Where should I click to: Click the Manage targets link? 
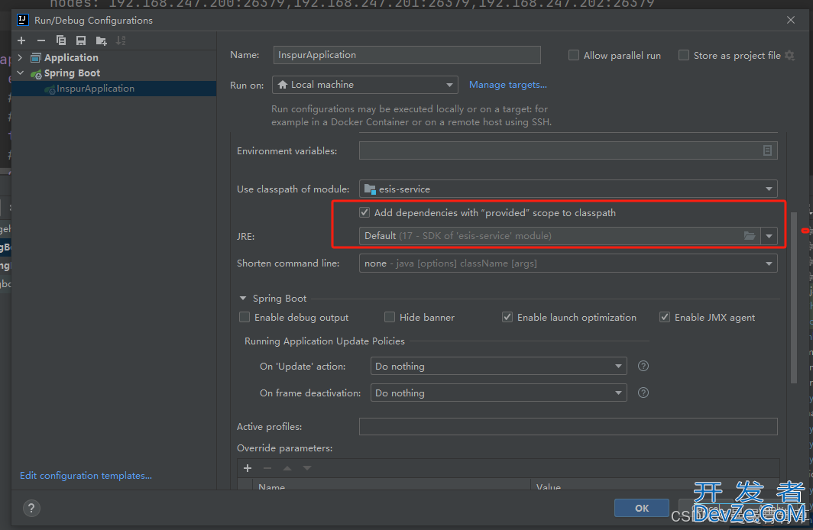pyautogui.click(x=508, y=85)
